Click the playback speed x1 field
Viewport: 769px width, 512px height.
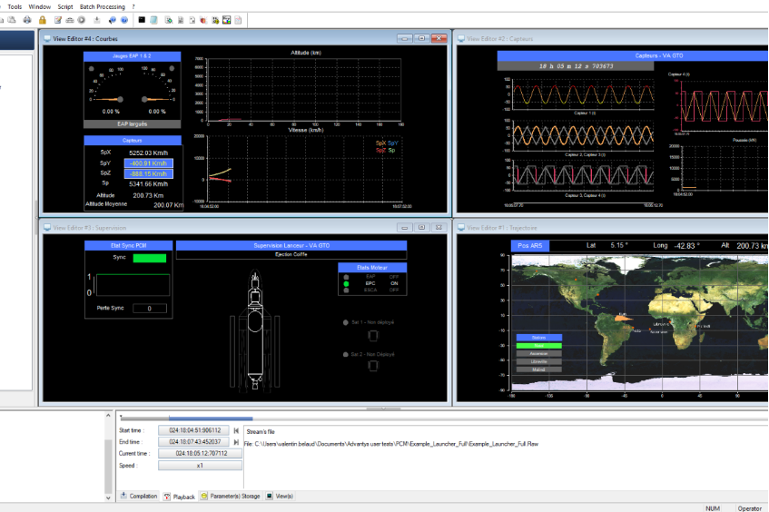pos(200,465)
